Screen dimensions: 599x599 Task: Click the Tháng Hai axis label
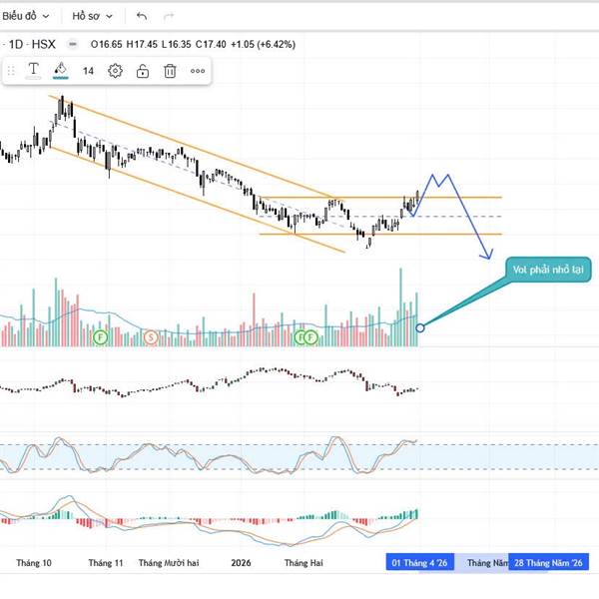[303, 563]
